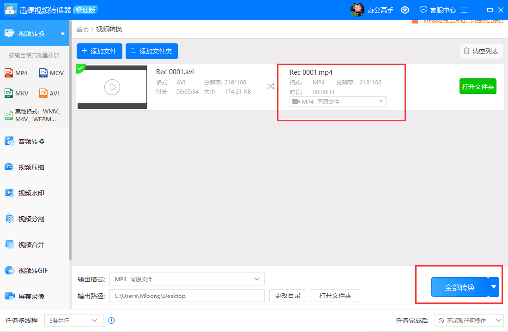Open the VIP shield icon in title bar

(x=405, y=10)
